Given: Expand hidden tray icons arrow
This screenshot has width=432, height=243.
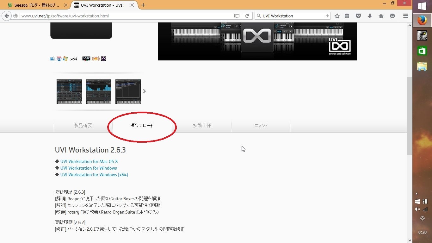Looking at the screenshot, I should 417,194.
